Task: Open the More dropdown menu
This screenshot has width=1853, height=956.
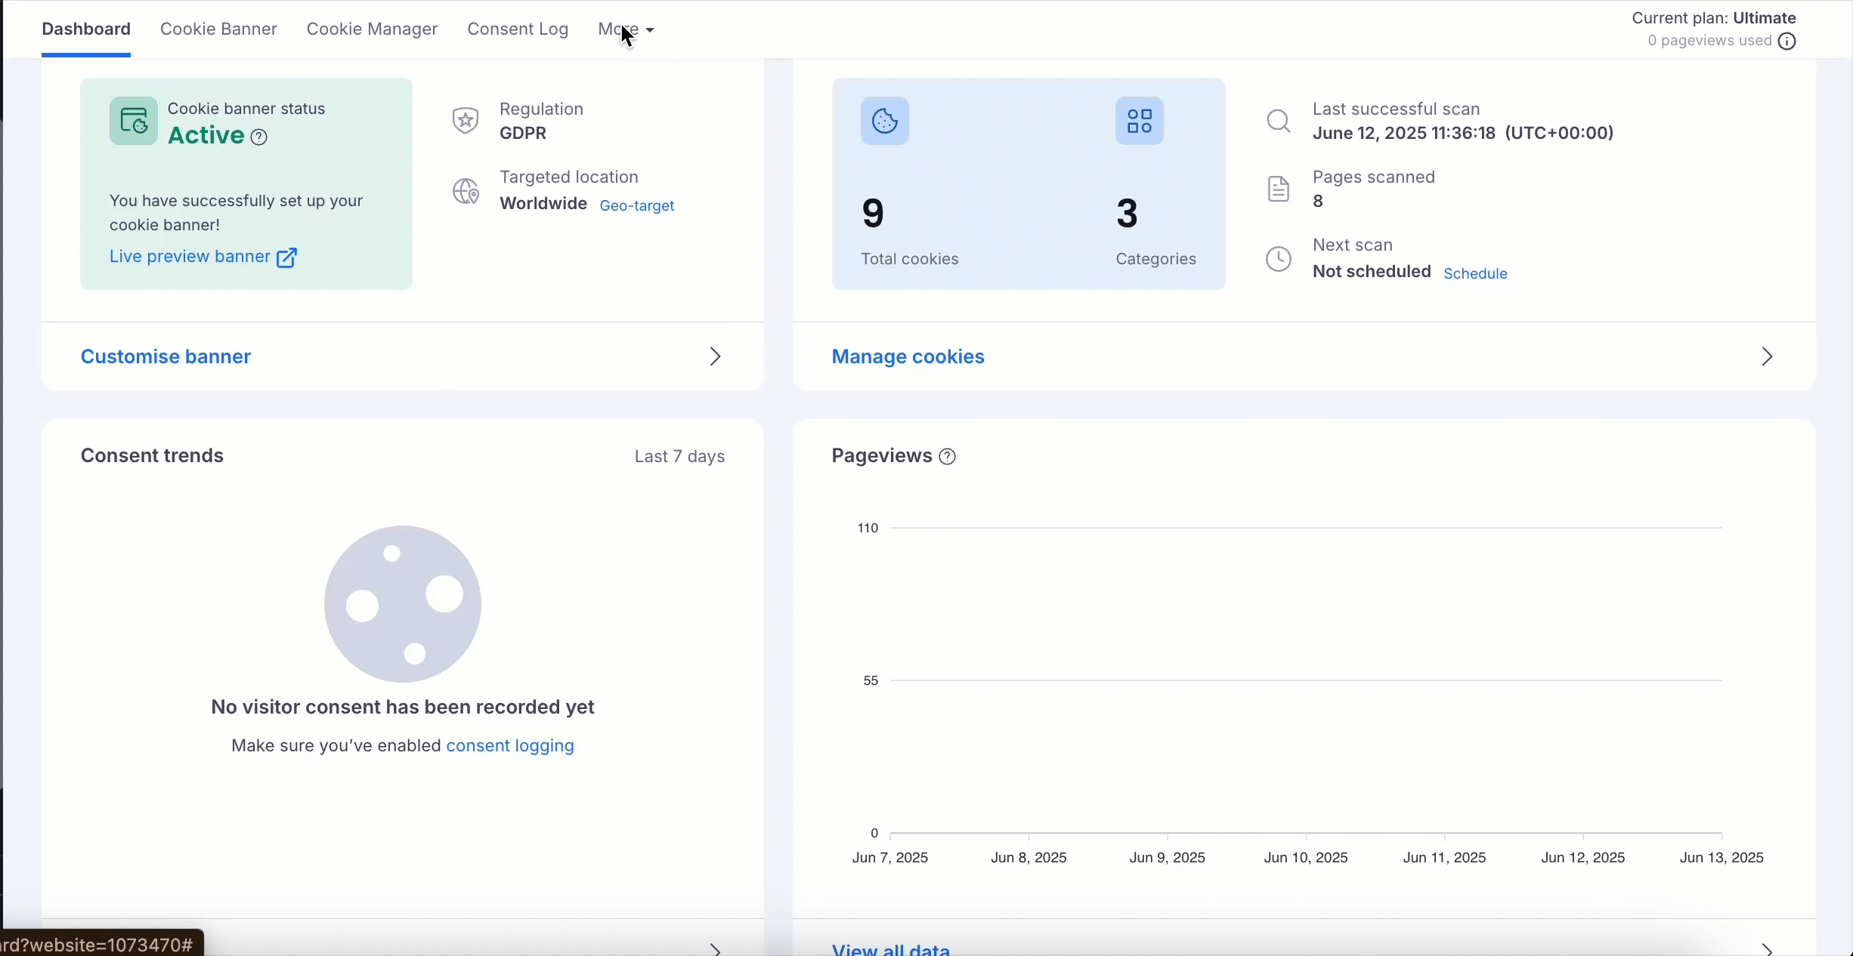Action: tap(626, 29)
